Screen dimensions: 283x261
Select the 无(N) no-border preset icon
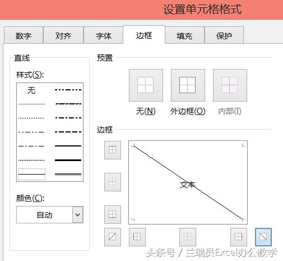(x=146, y=85)
